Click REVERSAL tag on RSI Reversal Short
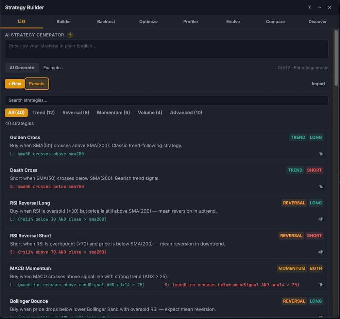This screenshot has width=340, height=319. coord(291,235)
